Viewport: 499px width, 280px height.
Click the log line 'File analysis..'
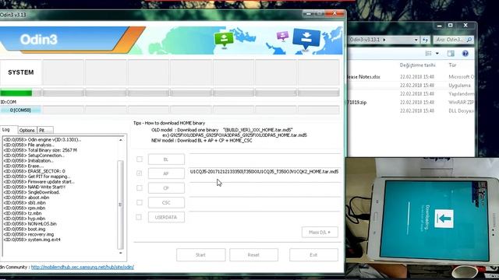[x=29, y=145]
